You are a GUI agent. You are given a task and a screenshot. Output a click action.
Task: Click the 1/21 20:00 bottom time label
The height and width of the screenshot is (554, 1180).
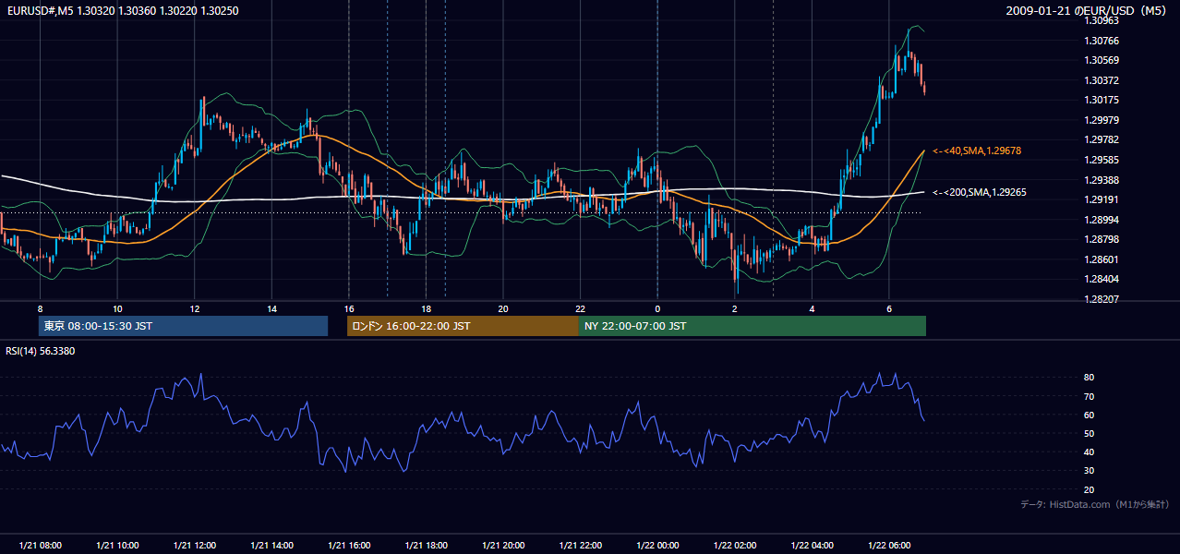[x=503, y=546]
